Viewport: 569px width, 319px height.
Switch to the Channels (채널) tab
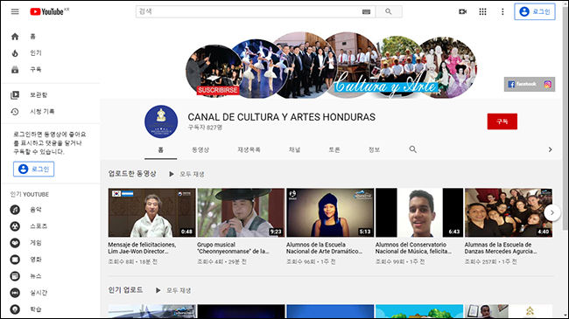click(294, 149)
